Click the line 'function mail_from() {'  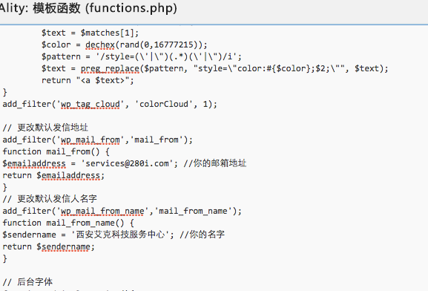(x=56, y=151)
